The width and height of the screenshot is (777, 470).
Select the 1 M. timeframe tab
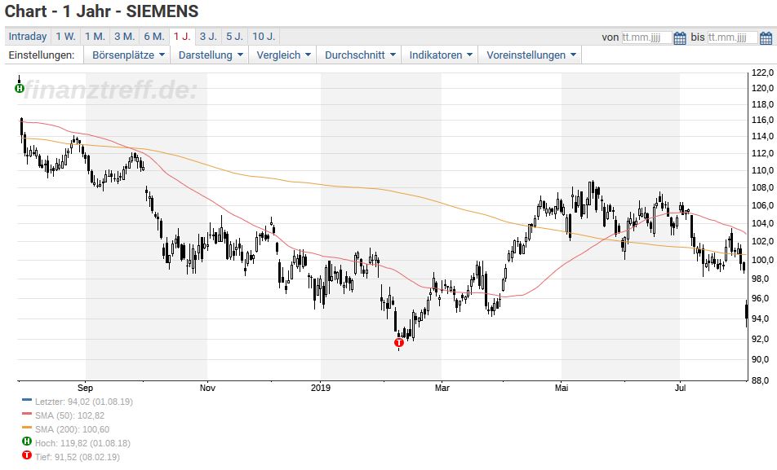pos(95,37)
